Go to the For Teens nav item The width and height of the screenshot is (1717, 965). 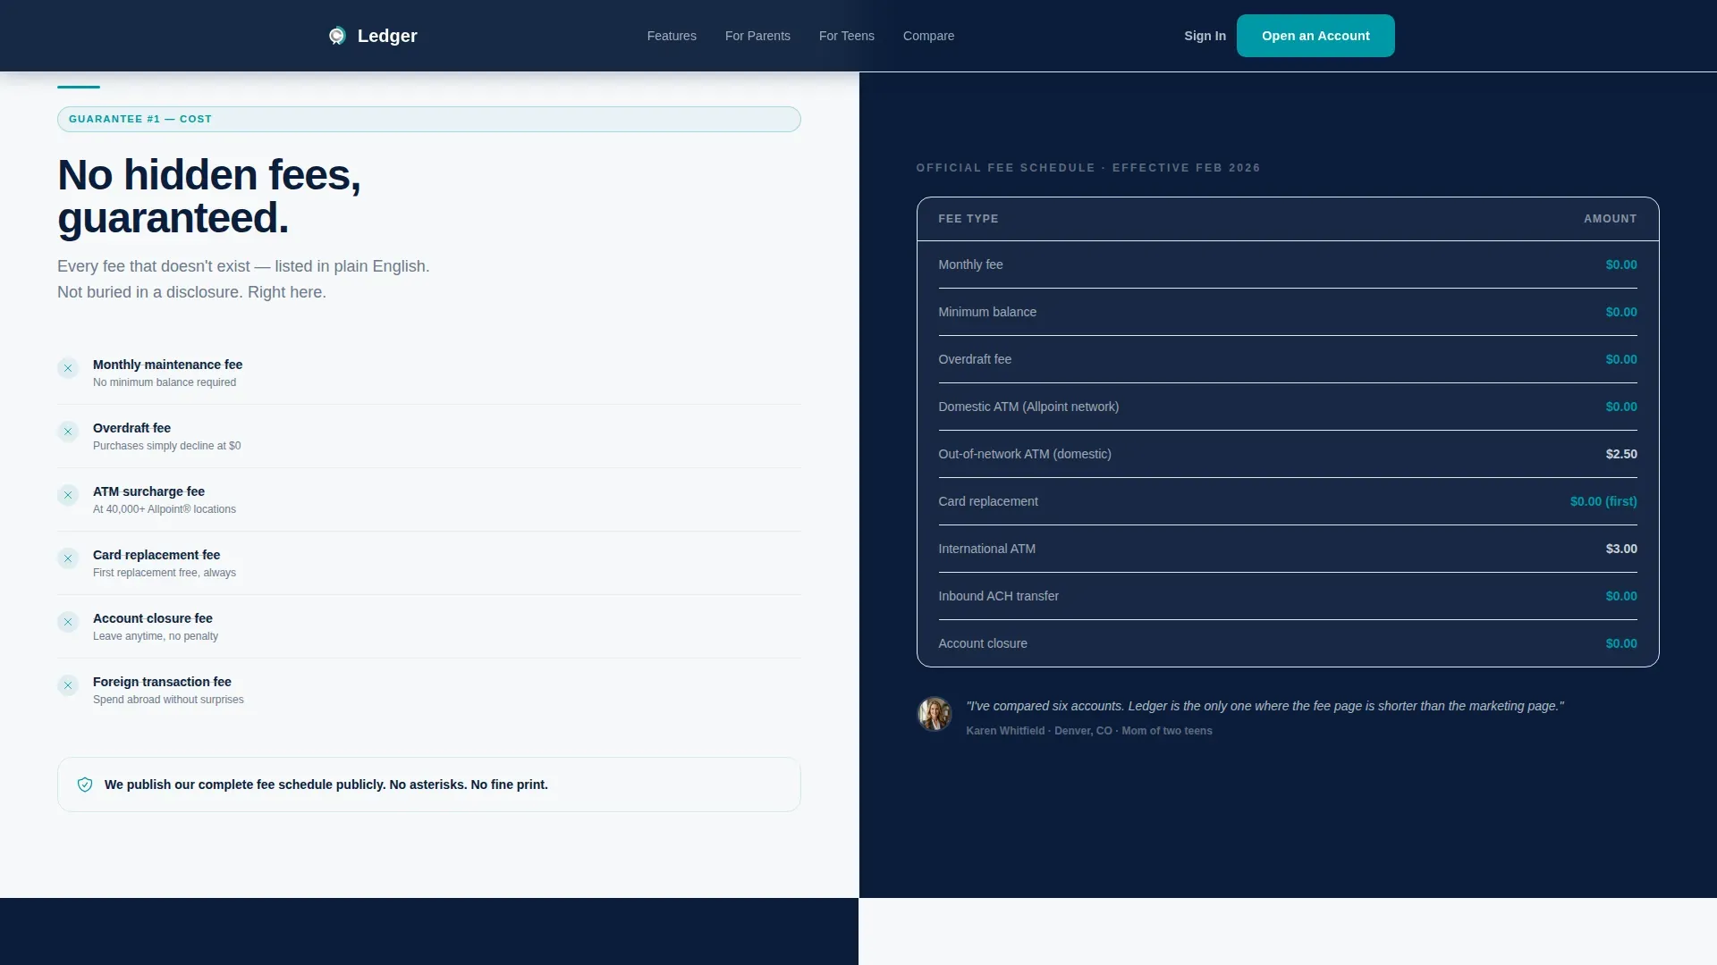tap(847, 36)
